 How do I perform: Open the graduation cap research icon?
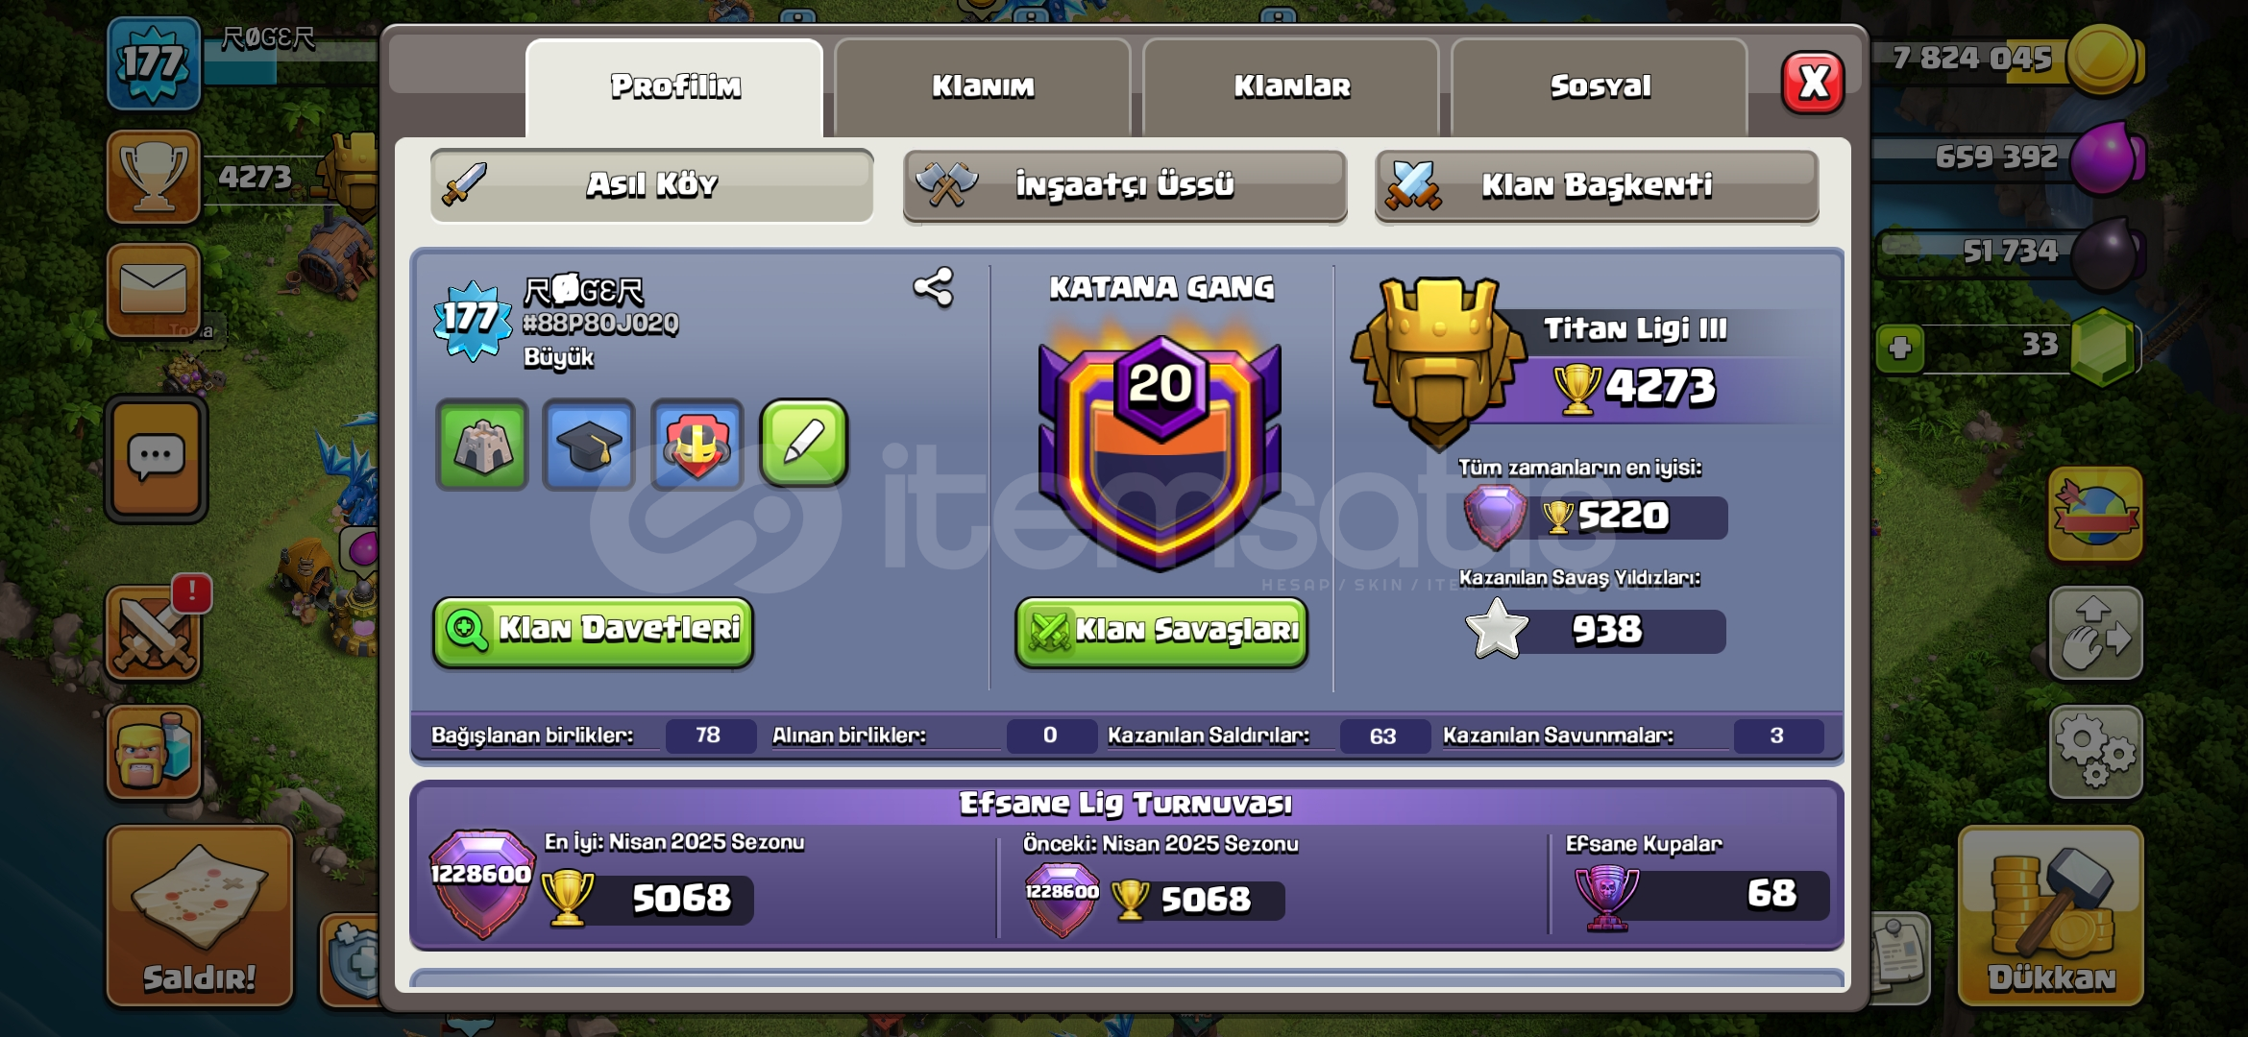click(589, 445)
